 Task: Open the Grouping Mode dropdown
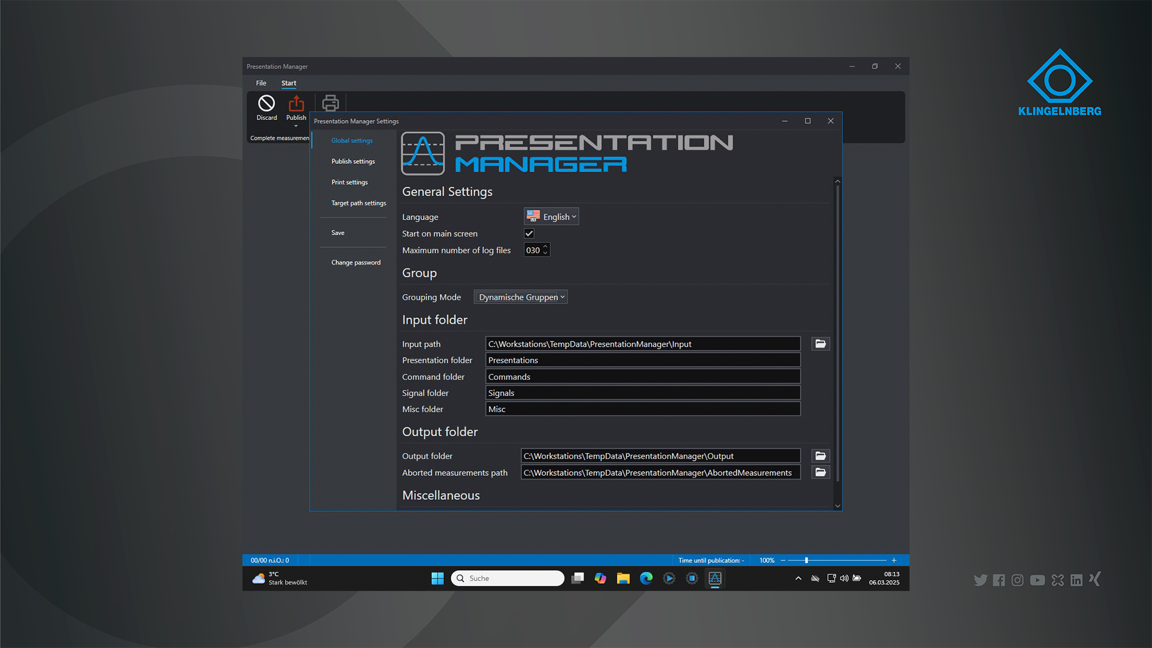521,297
